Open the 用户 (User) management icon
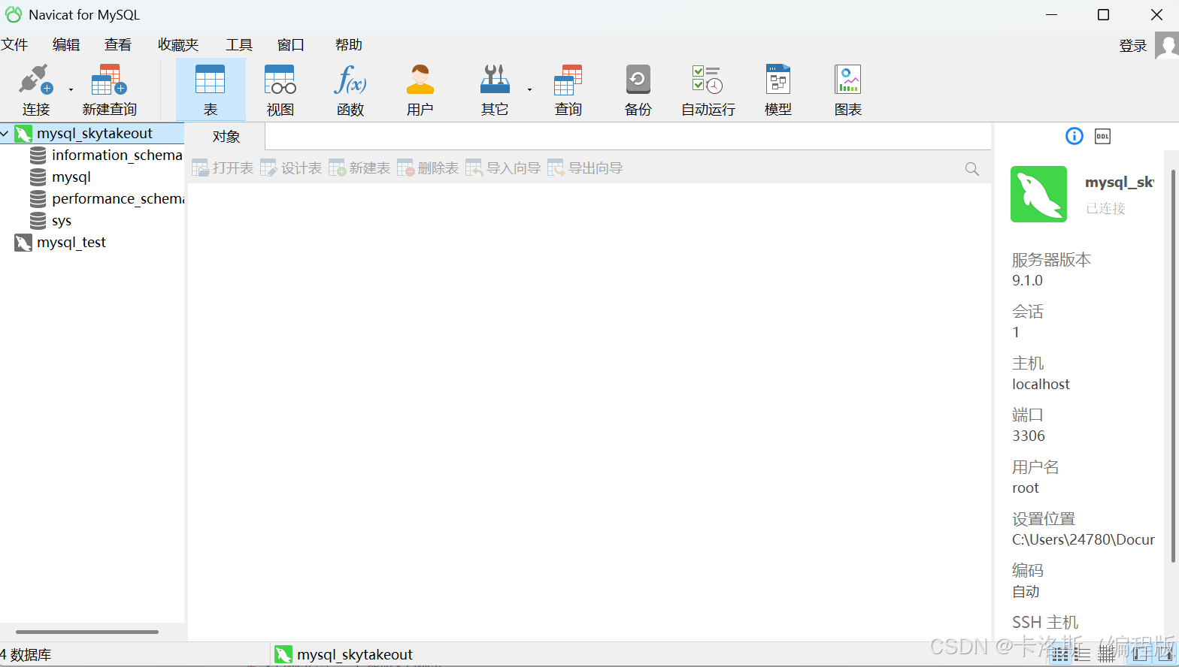This screenshot has height=667, width=1179. click(420, 90)
